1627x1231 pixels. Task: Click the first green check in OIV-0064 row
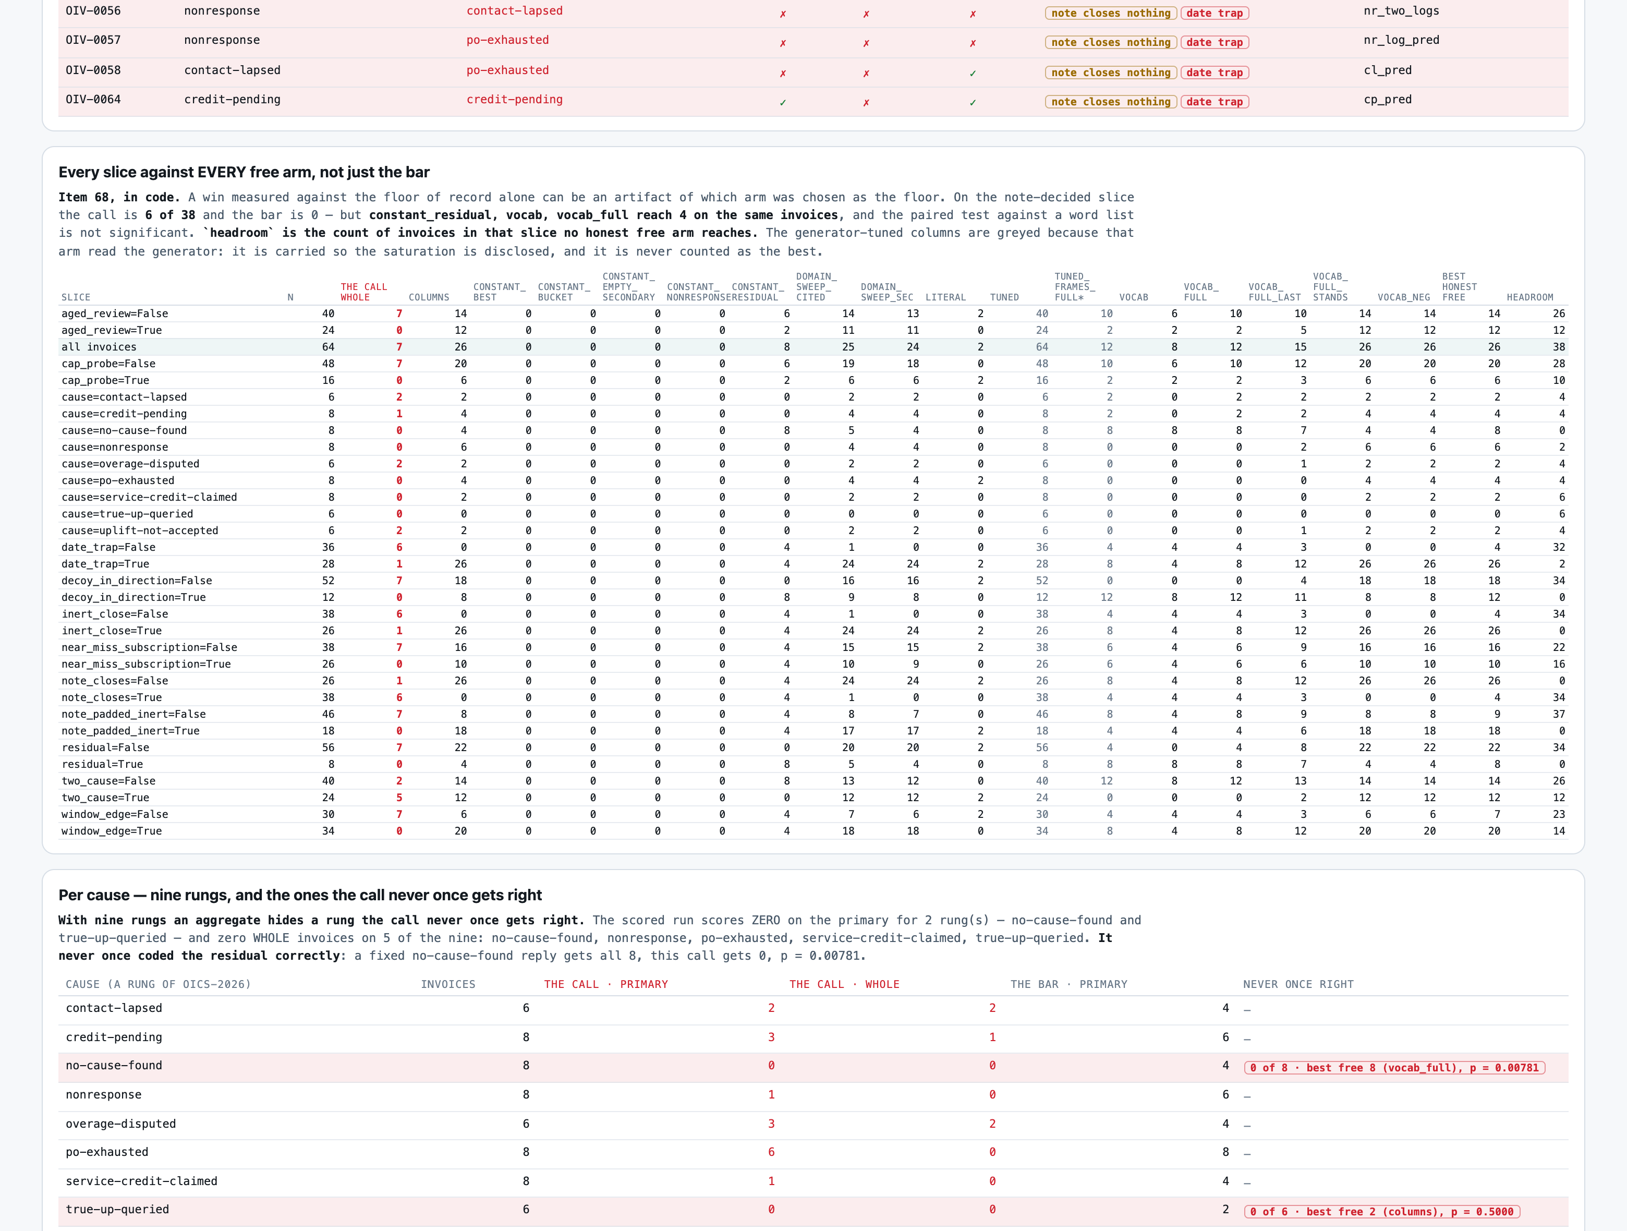783,102
